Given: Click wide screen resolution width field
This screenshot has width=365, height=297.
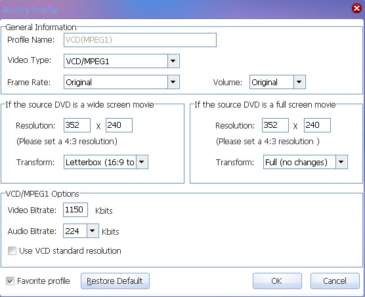Looking at the screenshot, I should pyautogui.click(x=77, y=125).
